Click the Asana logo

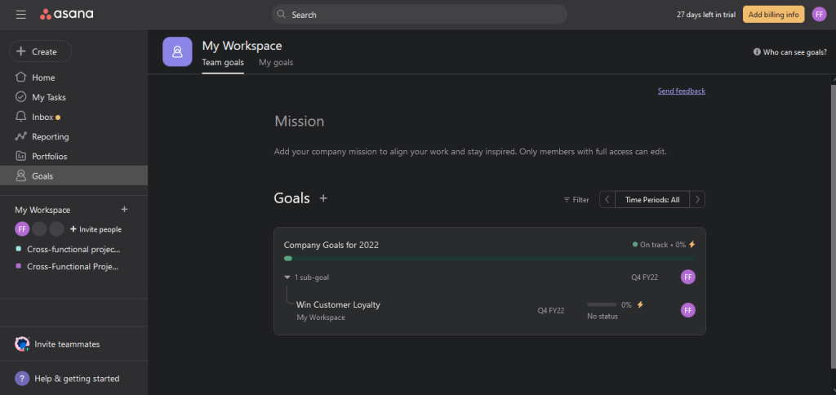pos(67,15)
